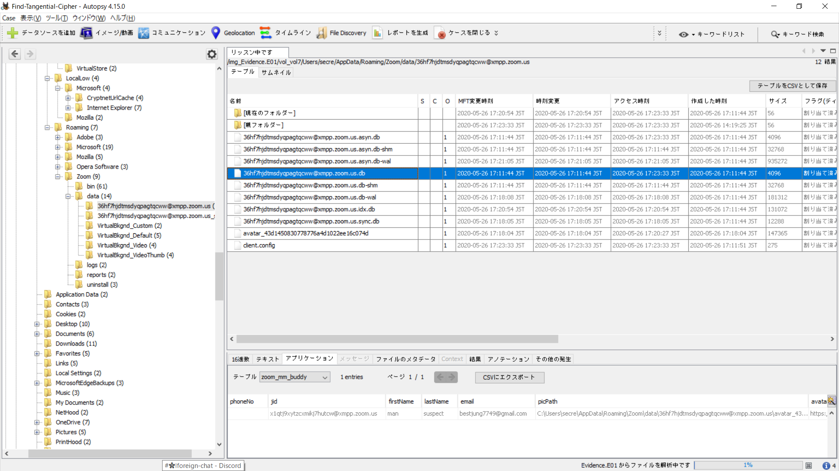Viewport: 839px width, 471px height.
Task: Collapse the data folder node
Action: click(x=68, y=197)
